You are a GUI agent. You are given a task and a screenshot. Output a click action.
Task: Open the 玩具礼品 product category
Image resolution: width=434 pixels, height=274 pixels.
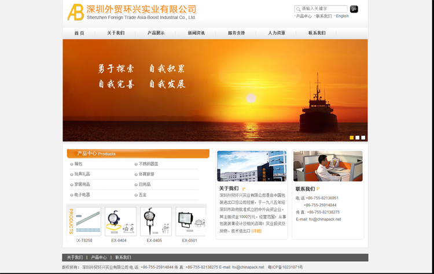tap(82, 174)
